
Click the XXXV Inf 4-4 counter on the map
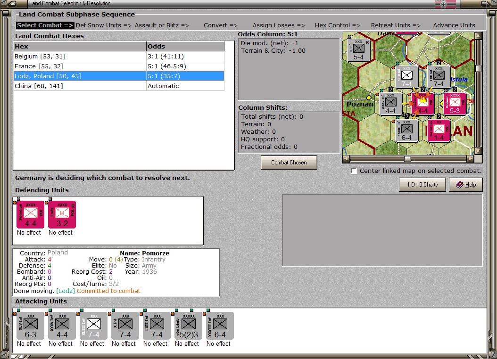pos(390,104)
